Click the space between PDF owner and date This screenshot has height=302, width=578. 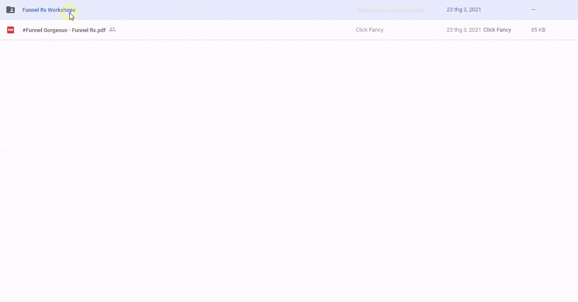[x=414, y=30]
